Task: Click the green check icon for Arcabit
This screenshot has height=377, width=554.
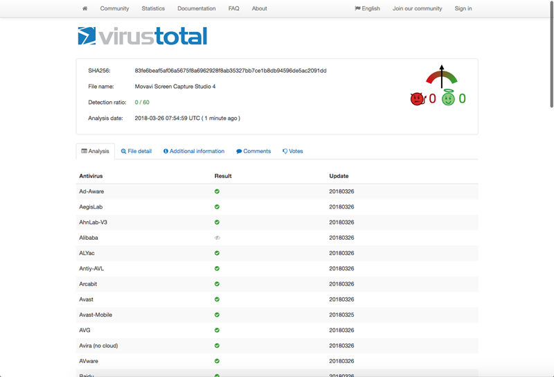Action: (217, 284)
